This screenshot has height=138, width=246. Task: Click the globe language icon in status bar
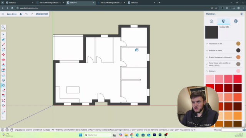coord(7,130)
